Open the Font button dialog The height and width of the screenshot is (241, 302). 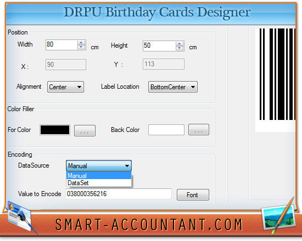click(x=193, y=195)
